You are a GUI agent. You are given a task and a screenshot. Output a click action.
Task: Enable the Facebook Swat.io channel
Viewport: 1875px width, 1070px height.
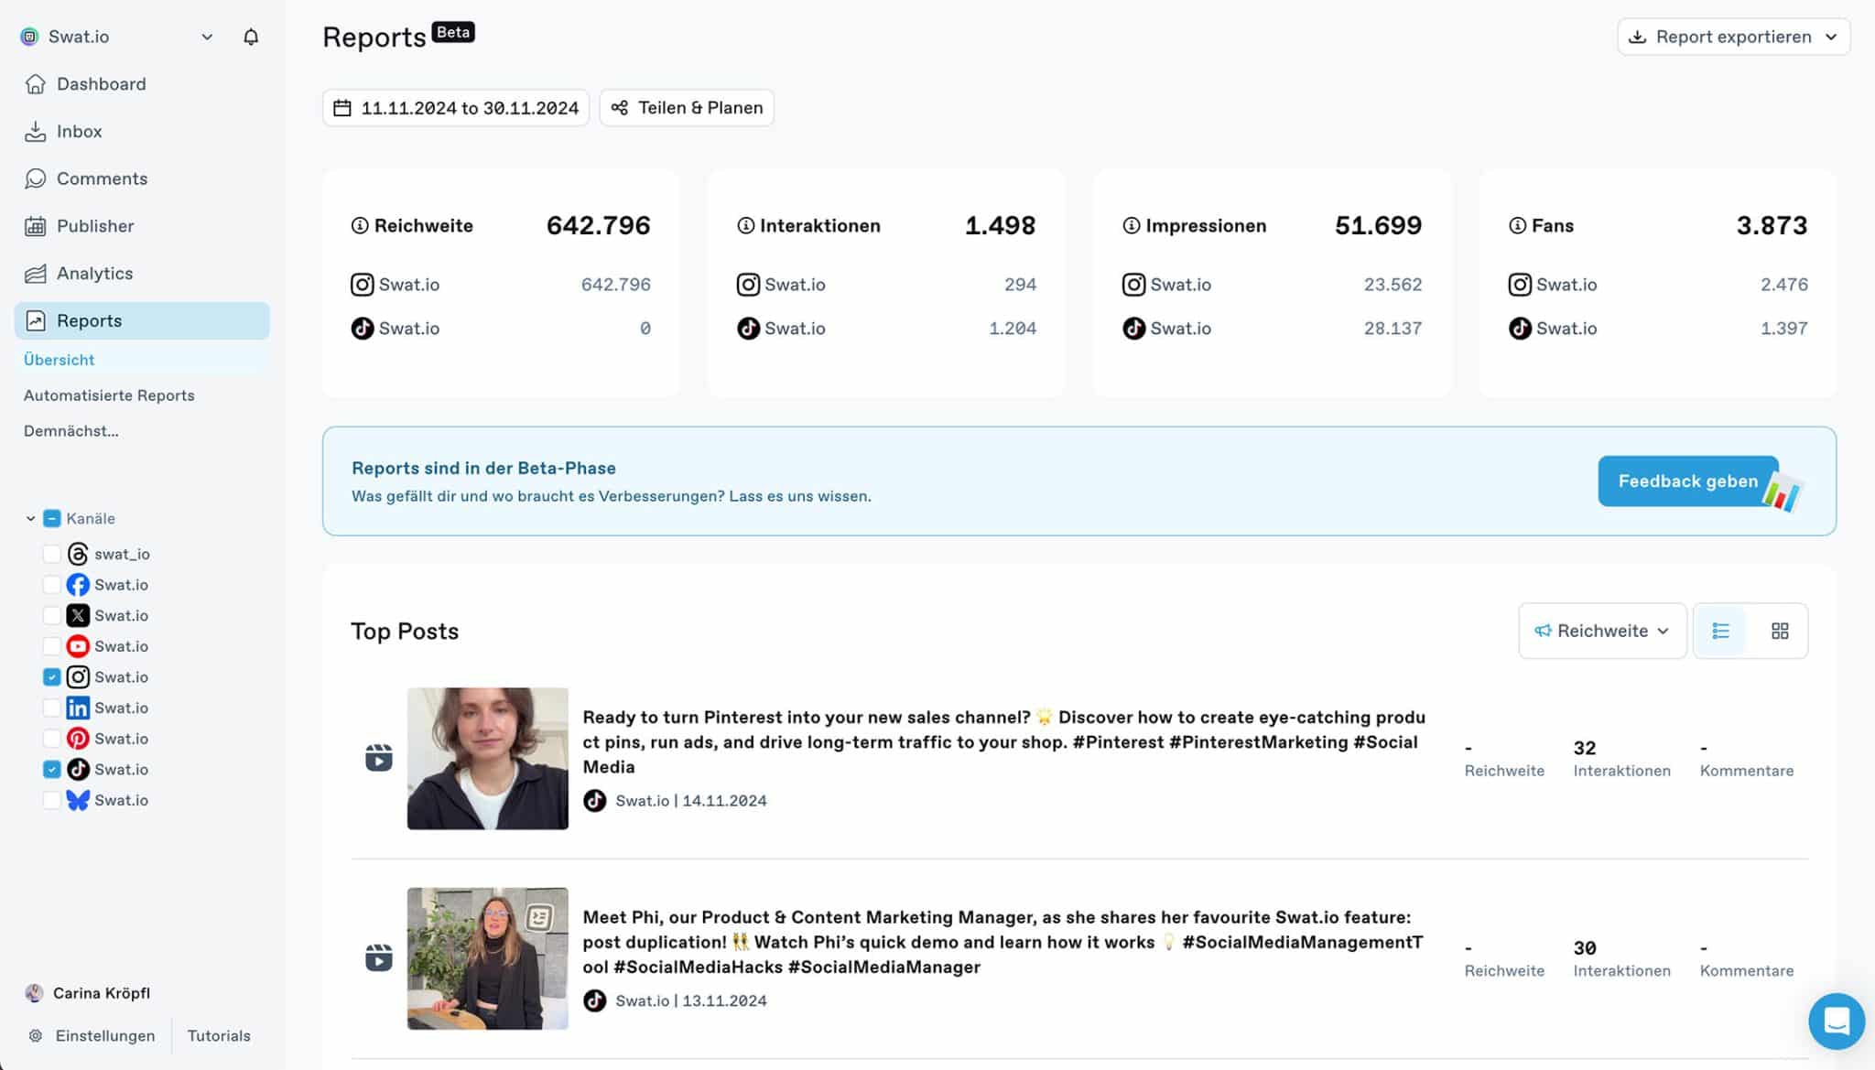pos(51,584)
